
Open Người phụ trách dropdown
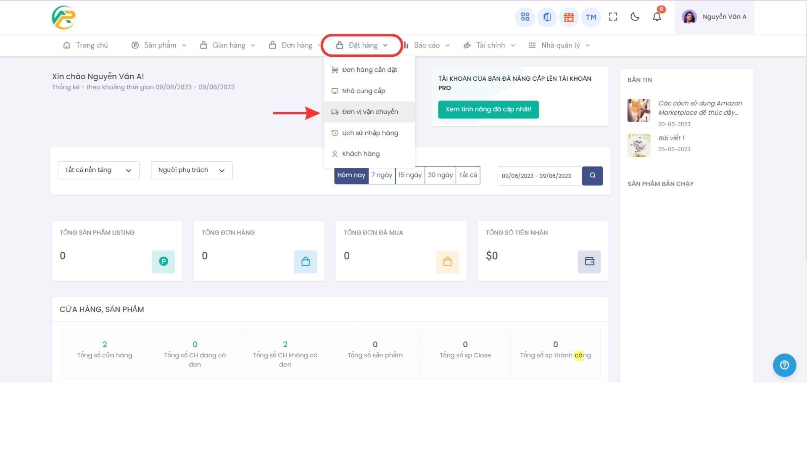[x=192, y=170]
